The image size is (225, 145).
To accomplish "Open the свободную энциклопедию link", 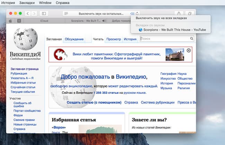I will coord(71,86).
